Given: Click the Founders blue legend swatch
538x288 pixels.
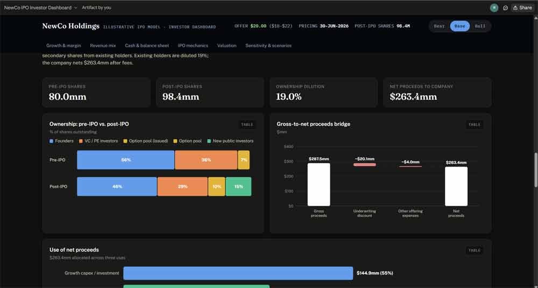Looking at the screenshot, I should pos(52,141).
